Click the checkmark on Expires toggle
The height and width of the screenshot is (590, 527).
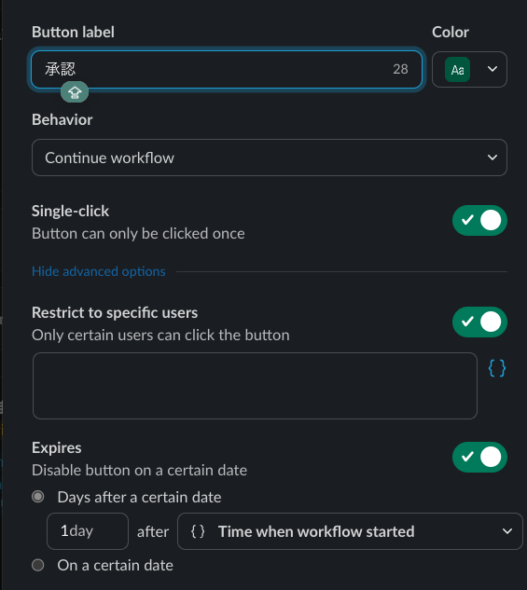[467, 457]
